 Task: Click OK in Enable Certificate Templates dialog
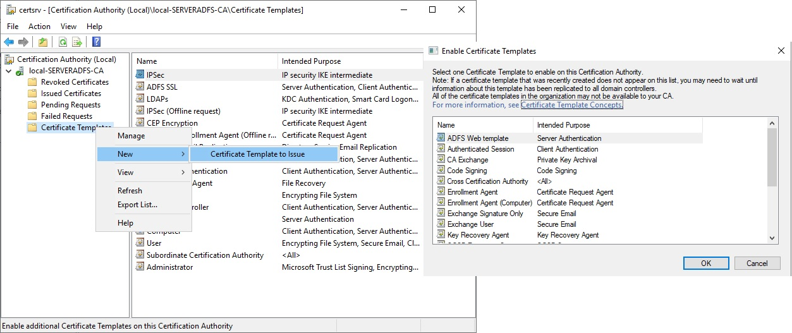[706, 263]
